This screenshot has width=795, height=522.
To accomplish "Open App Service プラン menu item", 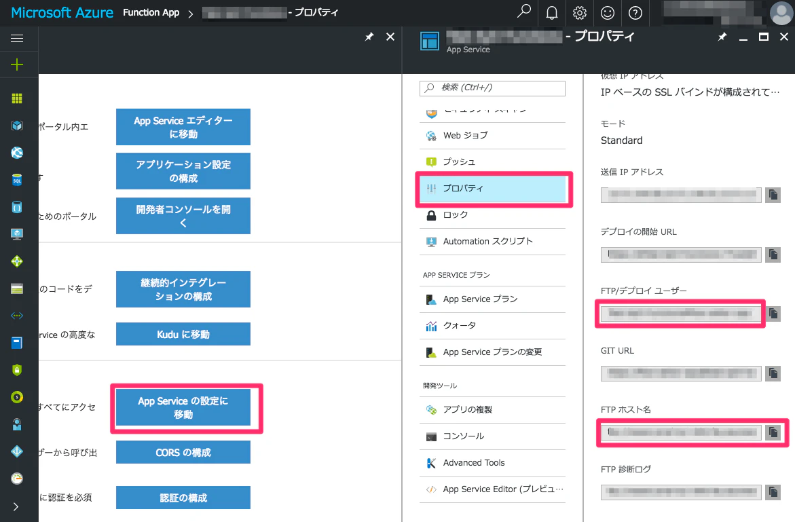I will (492, 299).
